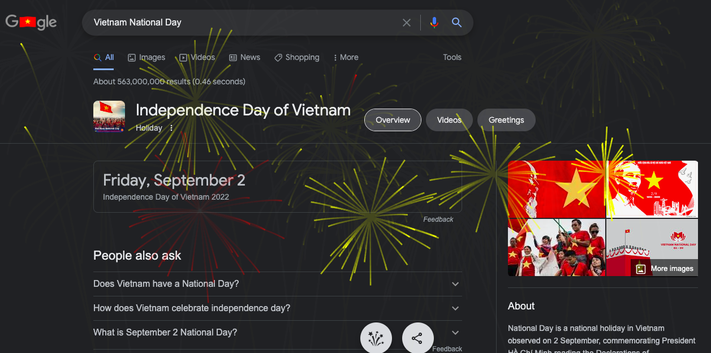Open the three-dot menu beside Holiday
This screenshot has width=711, height=353.
point(171,128)
